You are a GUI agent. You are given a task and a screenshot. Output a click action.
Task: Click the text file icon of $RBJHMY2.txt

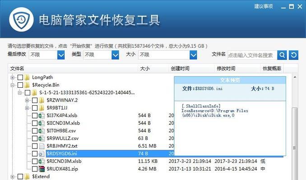(x=42, y=146)
